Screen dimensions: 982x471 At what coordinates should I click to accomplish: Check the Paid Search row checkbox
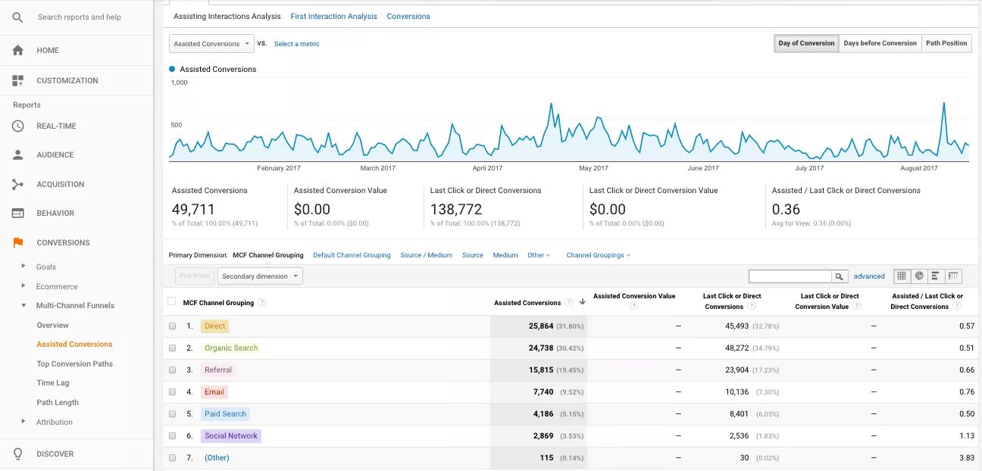click(x=172, y=414)
